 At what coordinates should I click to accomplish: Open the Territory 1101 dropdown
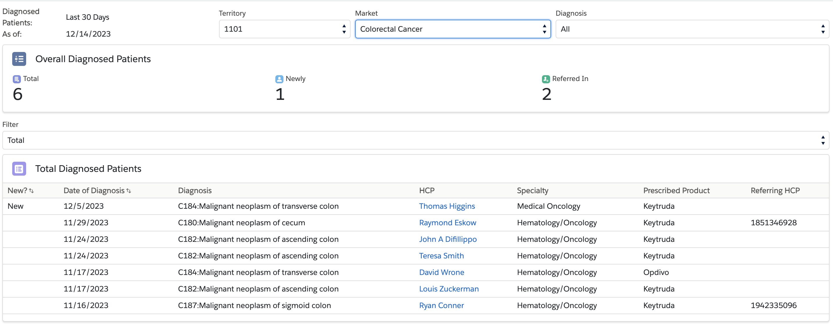click(x=284, y=29)
